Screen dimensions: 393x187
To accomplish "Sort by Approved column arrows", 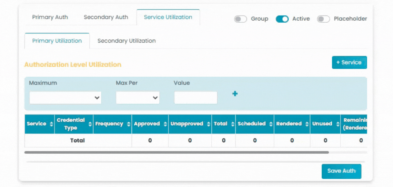I will (165, 124).
